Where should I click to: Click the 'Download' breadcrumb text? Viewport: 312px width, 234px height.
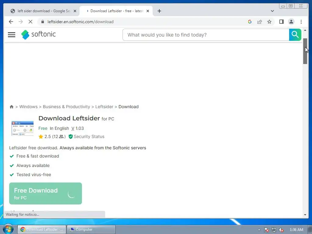[129, 107]
